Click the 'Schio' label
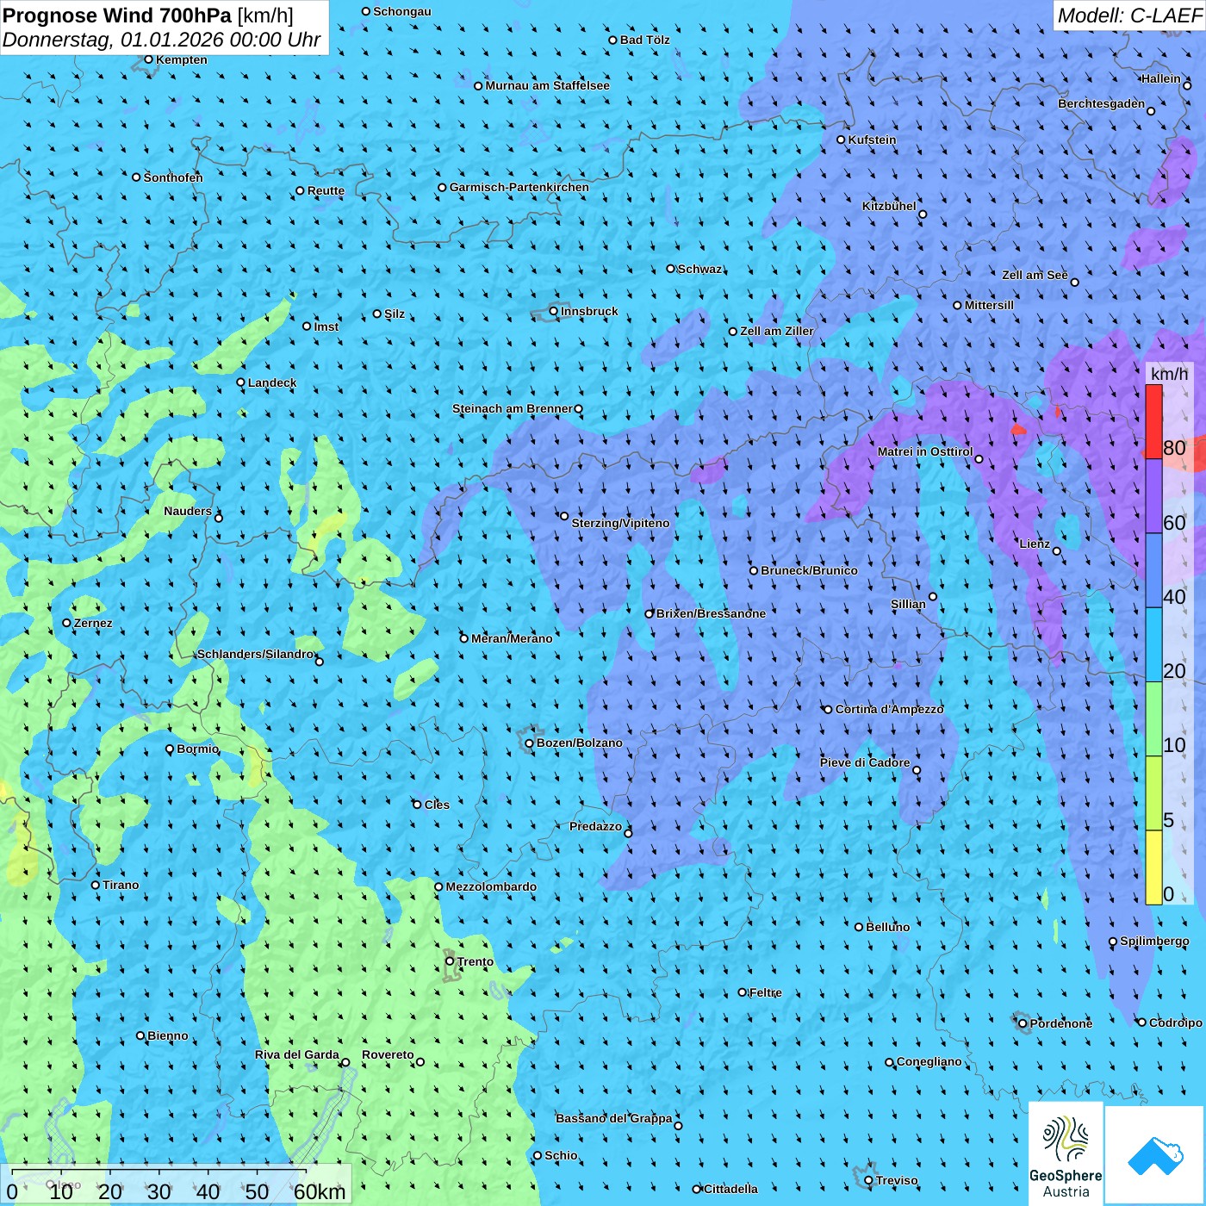 tap(562, 1155)
